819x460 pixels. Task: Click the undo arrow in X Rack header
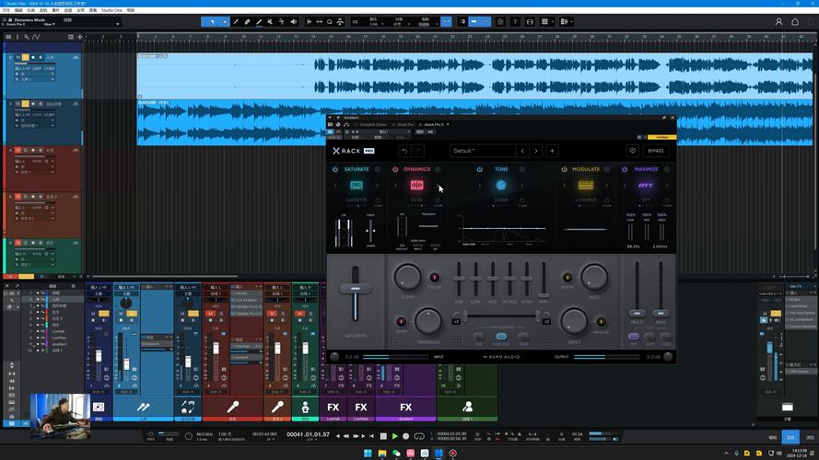(404, 151)
